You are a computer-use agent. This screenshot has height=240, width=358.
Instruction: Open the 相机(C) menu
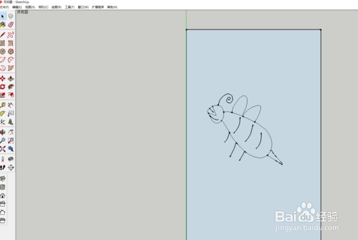43,7
